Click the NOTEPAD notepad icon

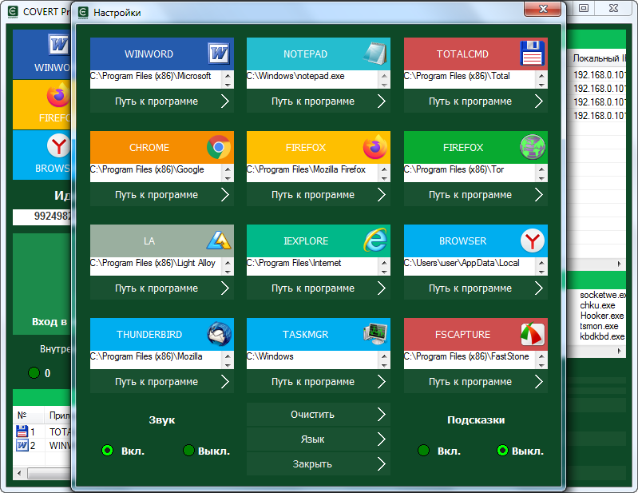click(375, 54)
